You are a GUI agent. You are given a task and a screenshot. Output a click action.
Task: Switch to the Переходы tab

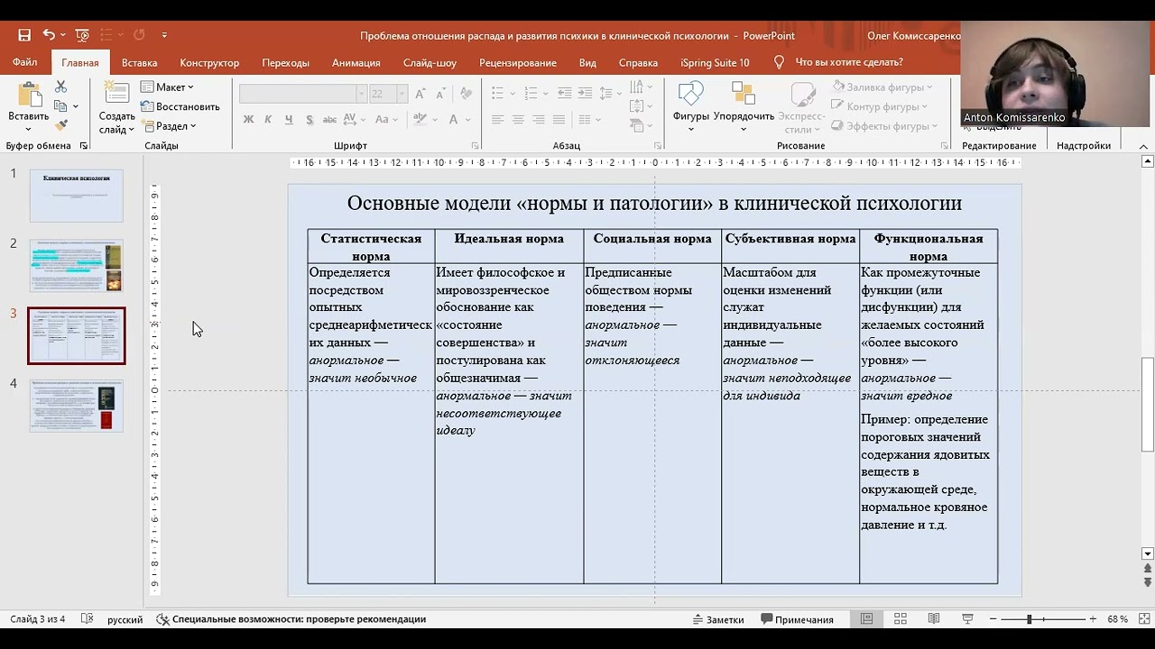(x=285, y=62)
